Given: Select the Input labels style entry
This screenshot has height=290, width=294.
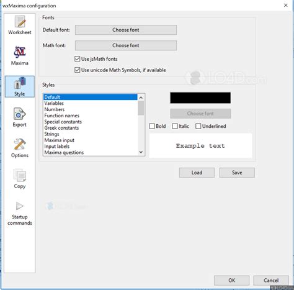Looking at the screenshot, I should point(91,147).
